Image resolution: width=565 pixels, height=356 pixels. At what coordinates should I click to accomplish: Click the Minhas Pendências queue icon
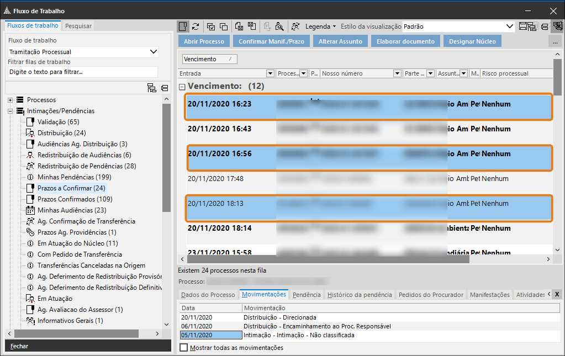point(30,177)
